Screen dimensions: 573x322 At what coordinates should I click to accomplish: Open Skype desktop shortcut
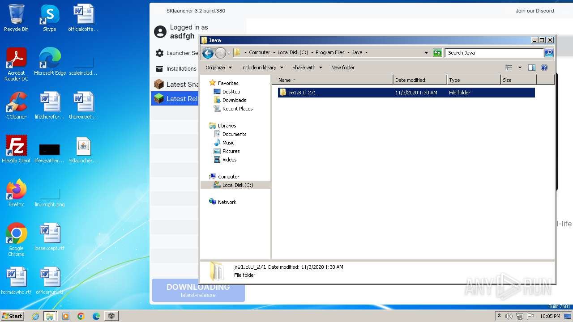49,18
